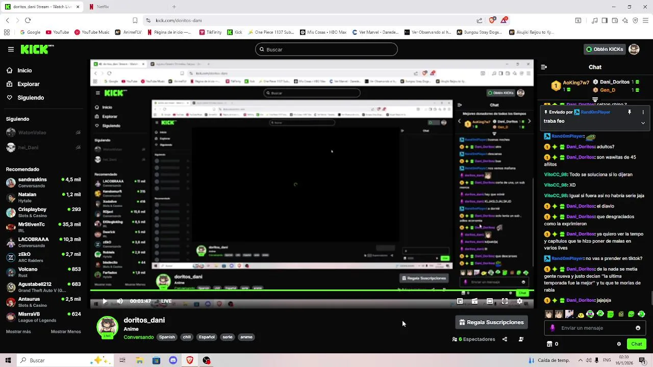Click Mostrar más in recommended list
Screen dimensions: 653x367
pos(18,331)
